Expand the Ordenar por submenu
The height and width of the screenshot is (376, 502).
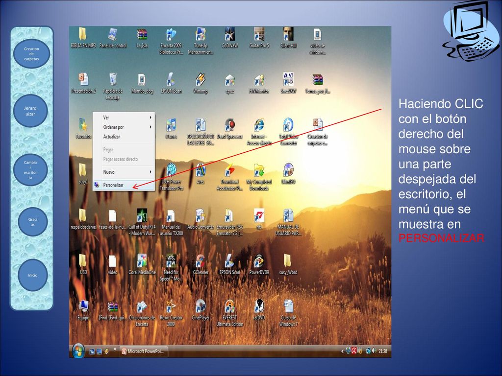(124, 127)
